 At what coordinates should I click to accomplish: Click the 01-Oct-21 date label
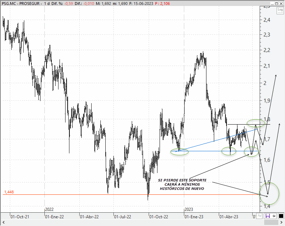point(20,217)
